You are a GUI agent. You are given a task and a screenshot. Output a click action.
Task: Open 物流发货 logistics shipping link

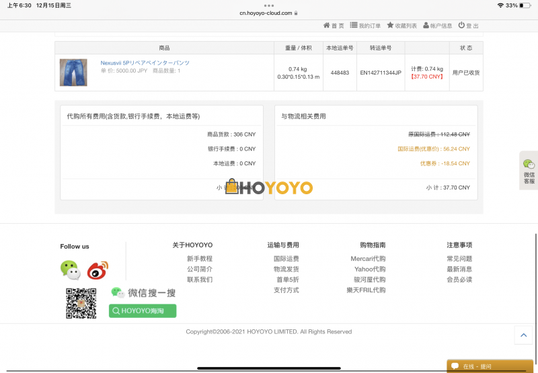286,269
